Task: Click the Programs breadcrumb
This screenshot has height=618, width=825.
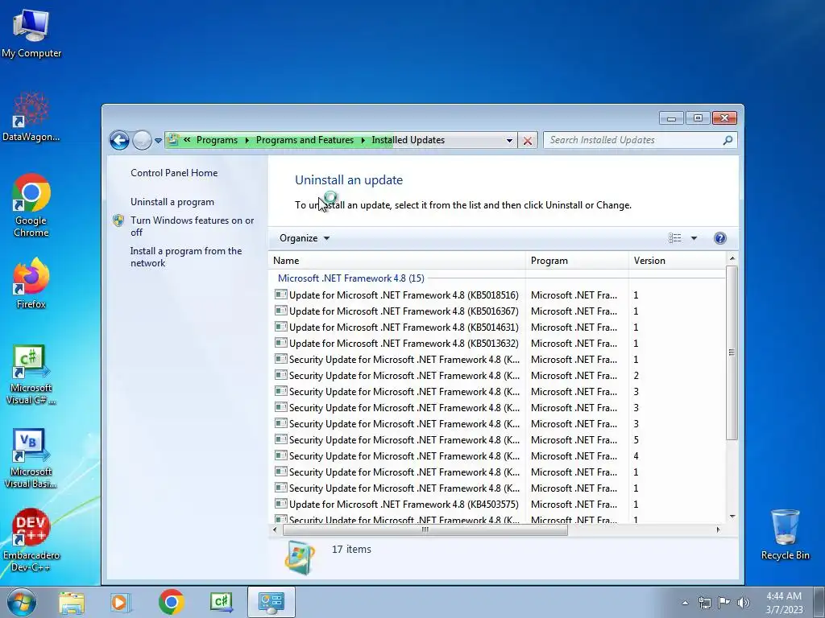Action: coord(217,140)
